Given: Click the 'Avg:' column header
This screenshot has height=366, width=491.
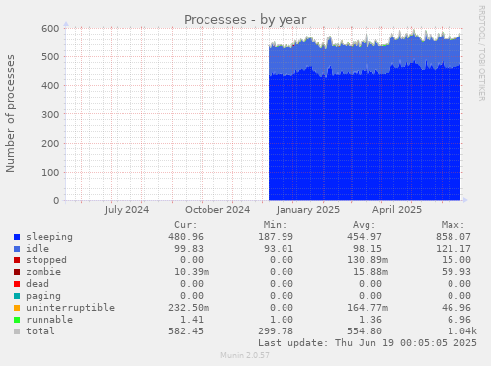Looking at the screenshot, I should [365, 225].
